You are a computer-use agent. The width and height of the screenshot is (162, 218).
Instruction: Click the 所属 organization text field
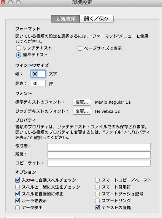99,155
